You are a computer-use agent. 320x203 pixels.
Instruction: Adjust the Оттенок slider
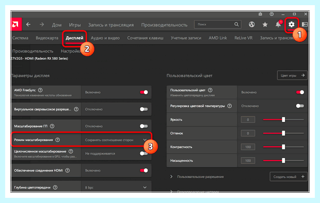[283, 133]
